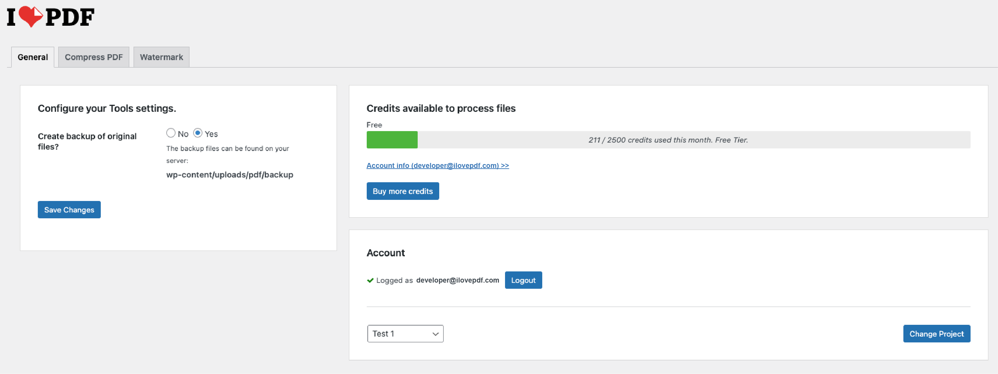
Task: Click the credits used this month text
Action: click(x=668, y=140)
